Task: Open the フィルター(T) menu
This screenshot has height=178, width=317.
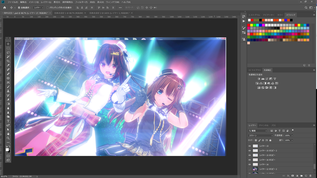Action: coord(81,2)
